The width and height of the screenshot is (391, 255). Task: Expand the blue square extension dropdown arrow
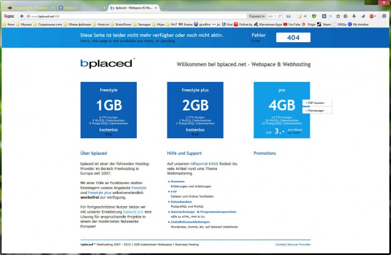[331, 17]
